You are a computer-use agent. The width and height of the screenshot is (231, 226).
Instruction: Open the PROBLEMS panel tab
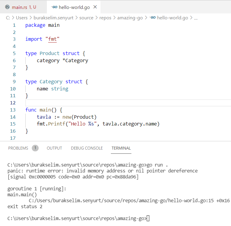(18, 148)
